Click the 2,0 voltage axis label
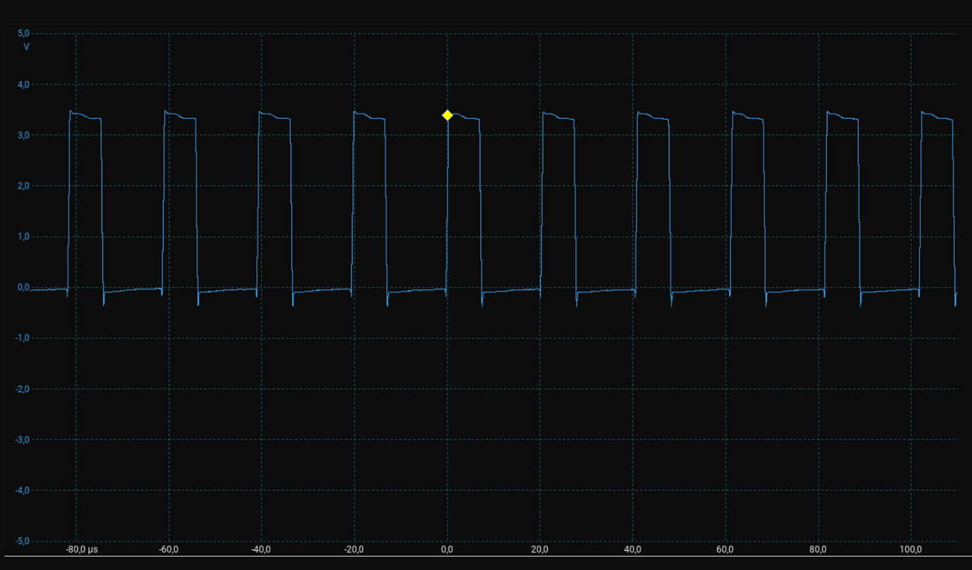This screenshot has width=972, height=570. (24, 186)
